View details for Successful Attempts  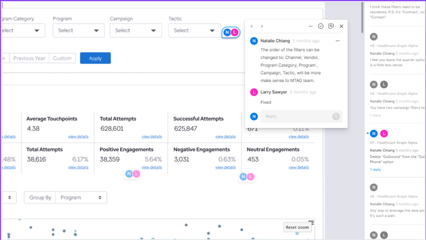click(x=226, y=136)
